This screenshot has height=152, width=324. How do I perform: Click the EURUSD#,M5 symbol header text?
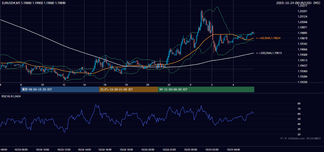tap(33, 3)
